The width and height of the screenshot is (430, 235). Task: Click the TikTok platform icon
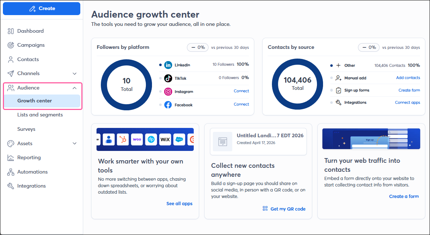pyautogui.click(x=168, y=78)
